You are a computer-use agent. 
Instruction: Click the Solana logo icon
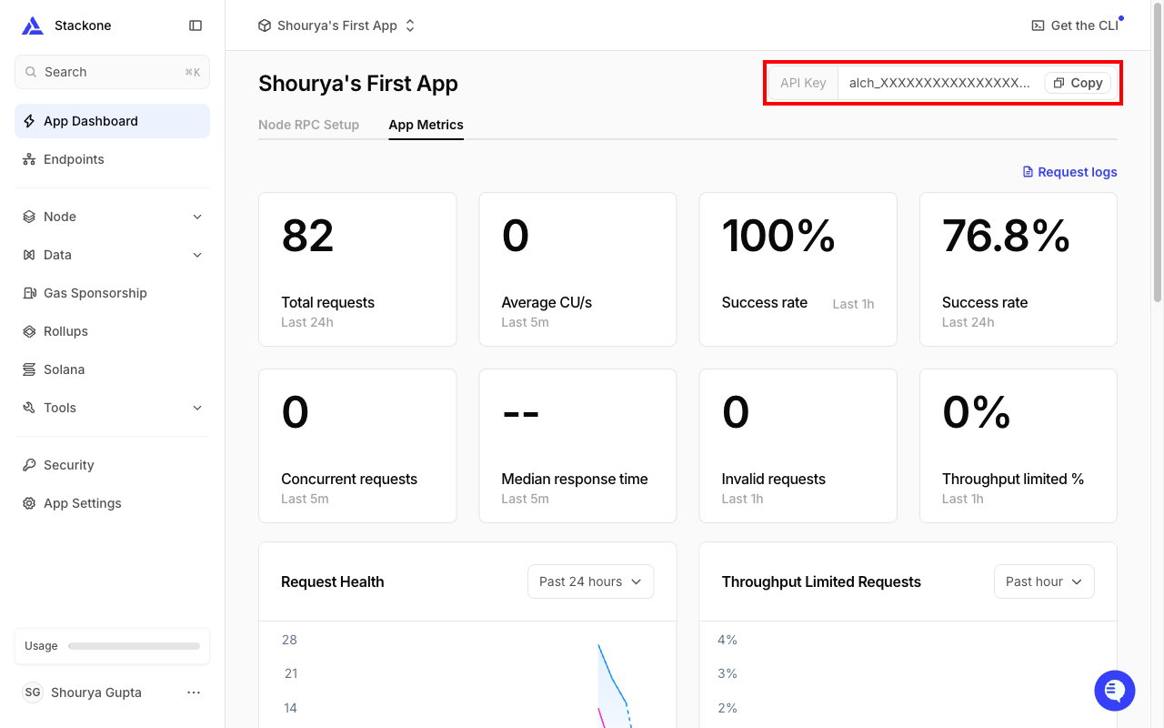coord(29,369)
